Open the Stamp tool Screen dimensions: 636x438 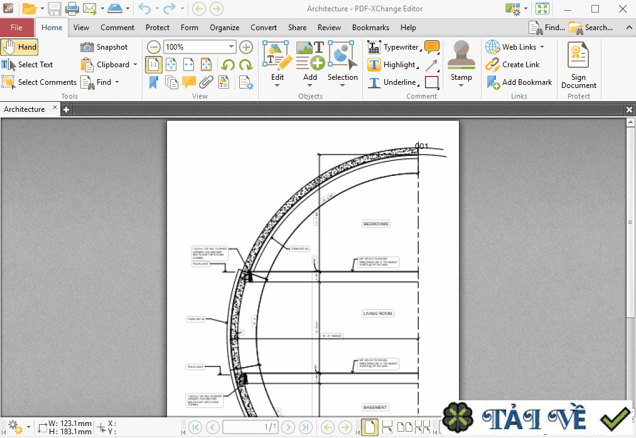[461, 60]
